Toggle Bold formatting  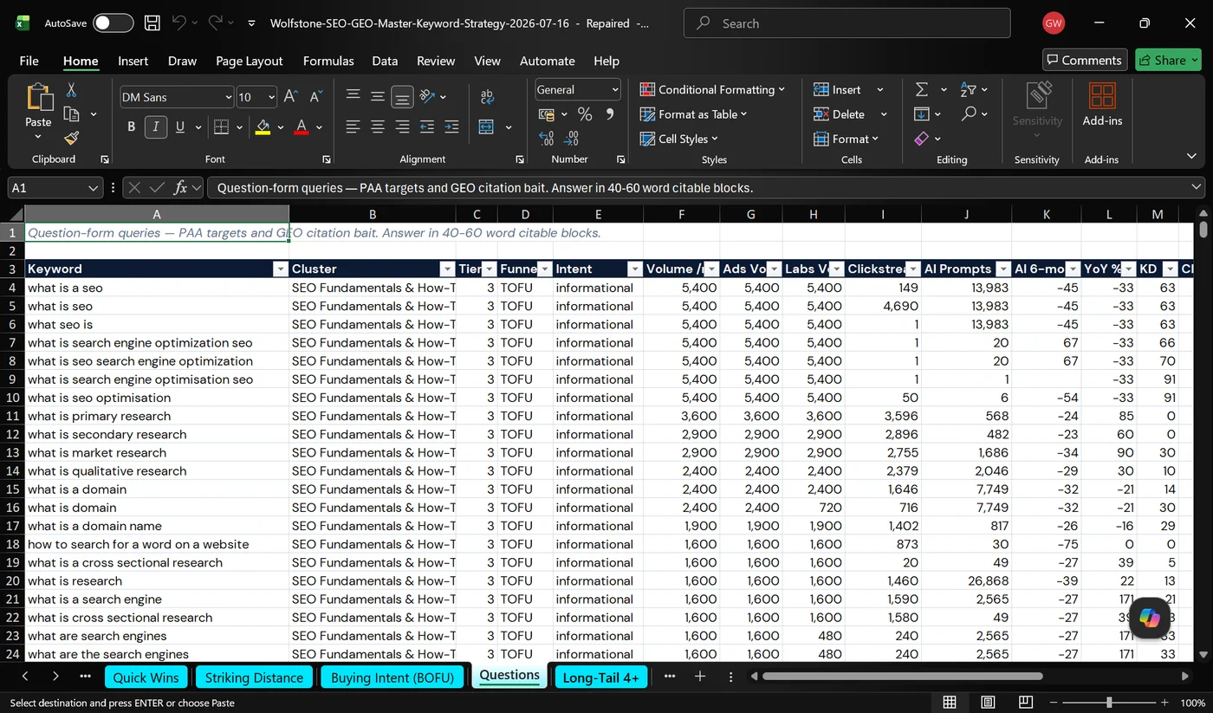[132, 126]
